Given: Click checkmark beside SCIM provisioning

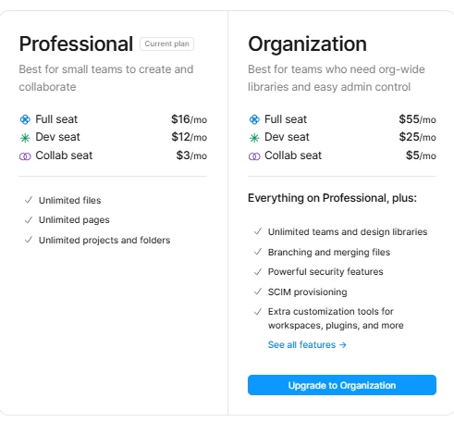Looking at the screenshot, I should [258, 292].
